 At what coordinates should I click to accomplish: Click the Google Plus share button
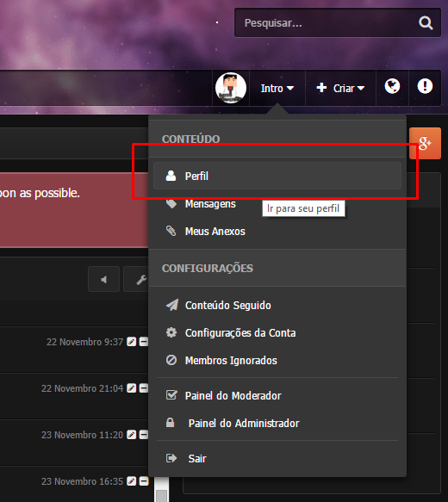pyautogui.click(x=425, y=143)
